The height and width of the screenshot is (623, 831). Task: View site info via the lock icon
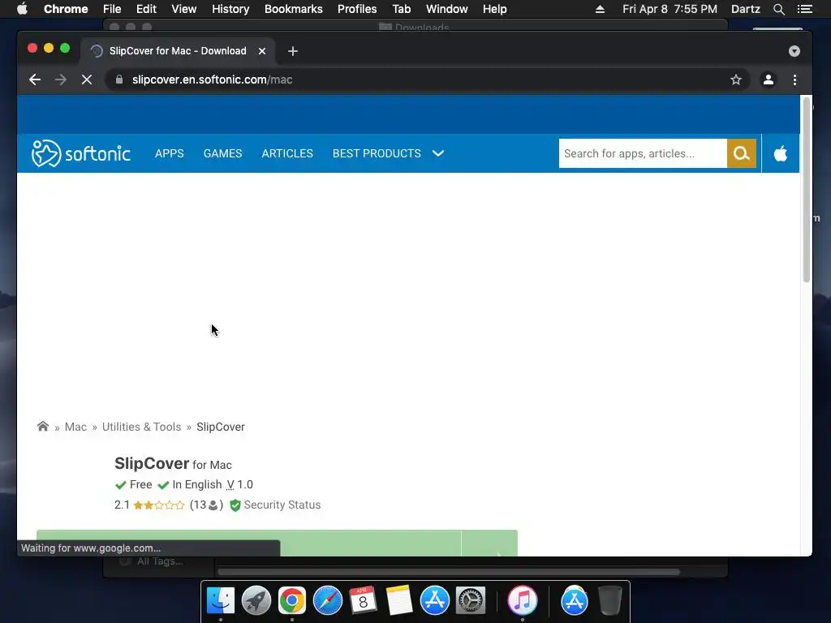point(119,79)
